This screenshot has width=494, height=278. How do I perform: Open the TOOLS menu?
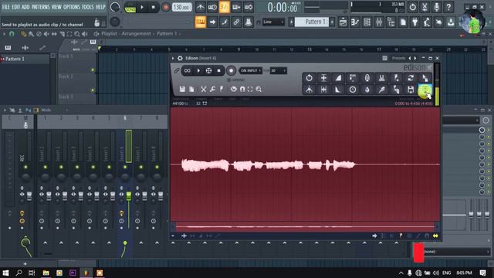click(x=87, y=7)
